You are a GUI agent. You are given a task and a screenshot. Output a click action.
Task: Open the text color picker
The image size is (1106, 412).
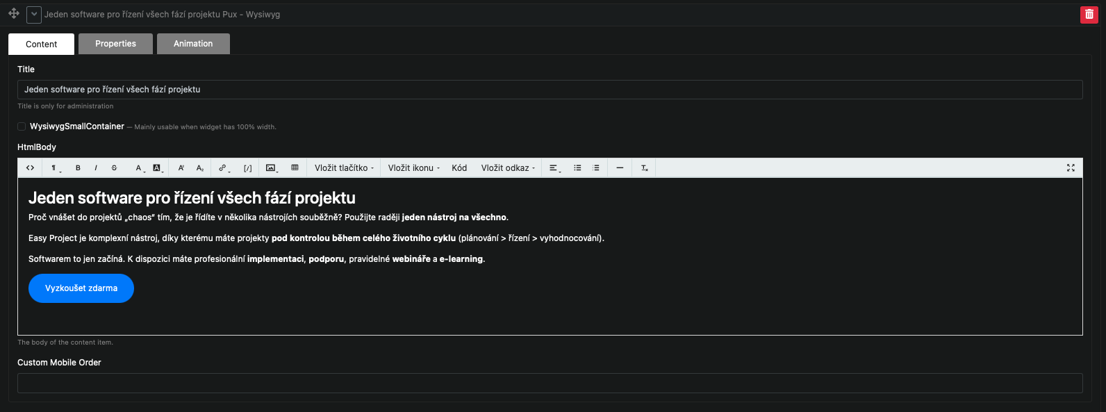pyautogui.click(x=139, y=168)
